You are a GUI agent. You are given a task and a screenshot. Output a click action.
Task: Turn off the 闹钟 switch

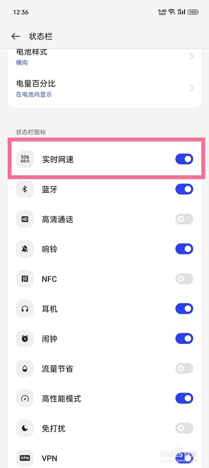[184, 338]
